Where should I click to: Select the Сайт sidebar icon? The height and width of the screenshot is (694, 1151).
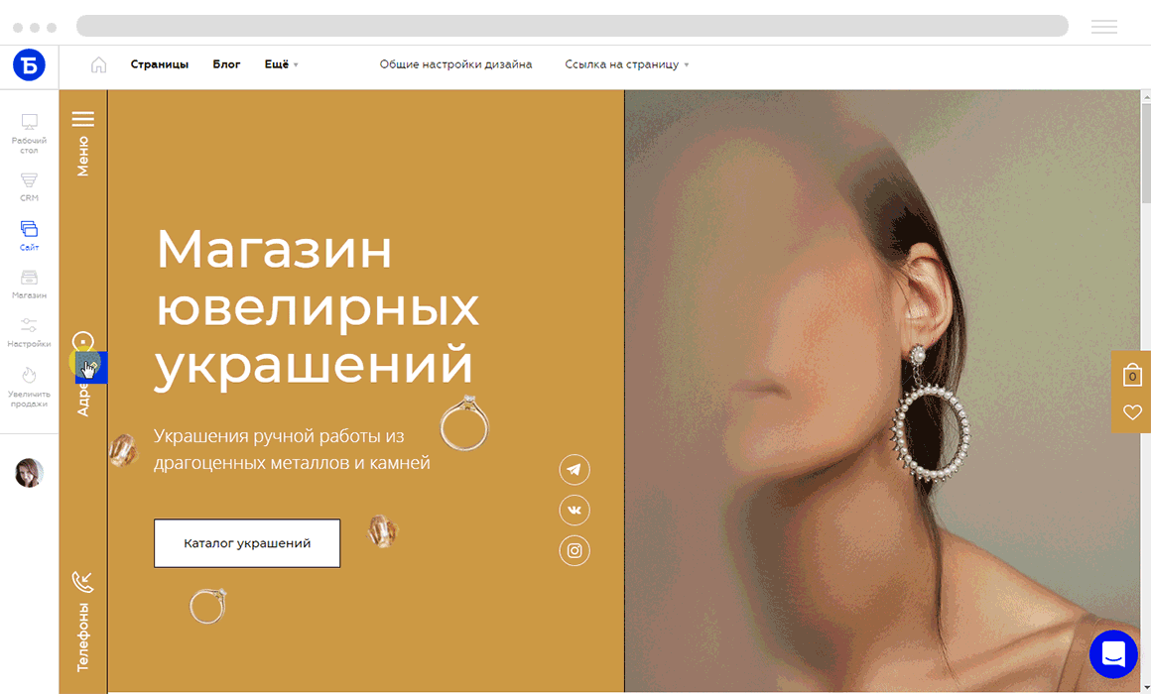point(29,229)
